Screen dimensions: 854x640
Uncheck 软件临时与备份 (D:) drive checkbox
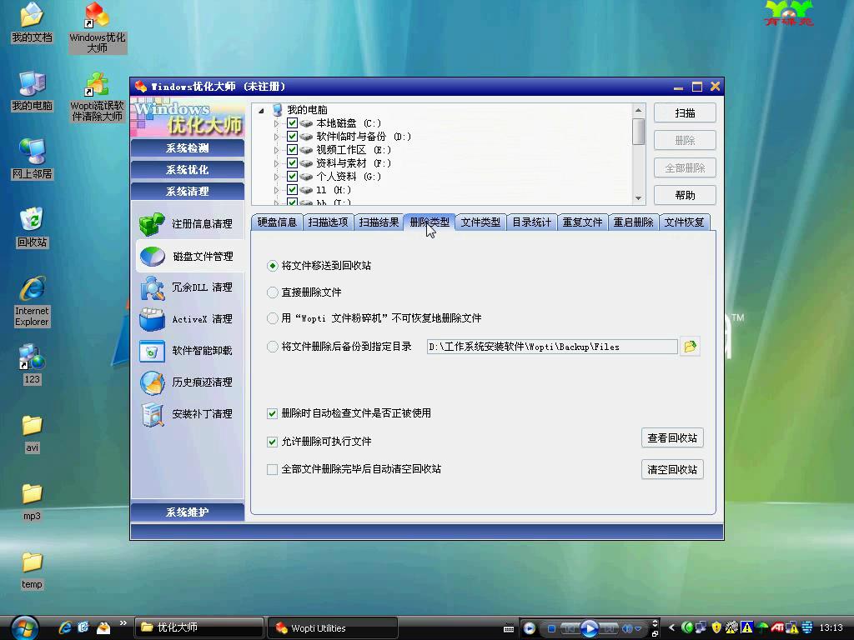[x=293, y=136]
